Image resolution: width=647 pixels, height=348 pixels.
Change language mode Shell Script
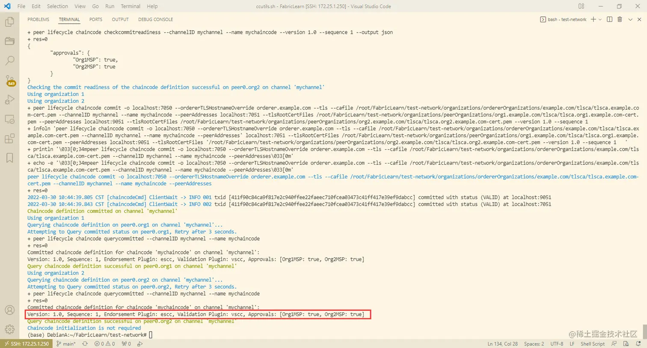593,344
